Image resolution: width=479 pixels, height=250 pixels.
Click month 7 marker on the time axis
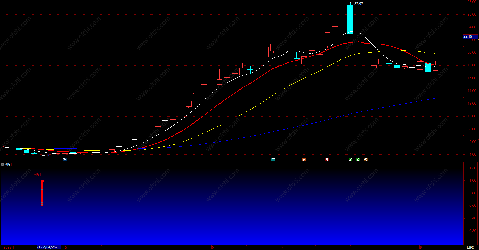tap(282, 247)
